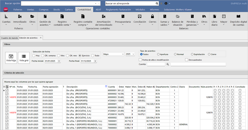This screenshot has width=248, height=130.
Task: Open the Inmovilizado ribbon icon
Action: [x=20, y=16]
